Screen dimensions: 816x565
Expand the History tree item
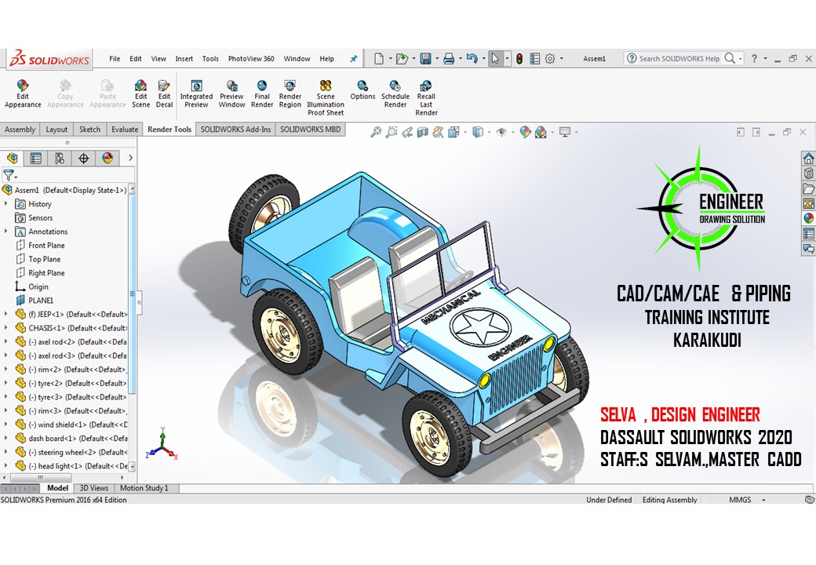click(x=5, y=204)
